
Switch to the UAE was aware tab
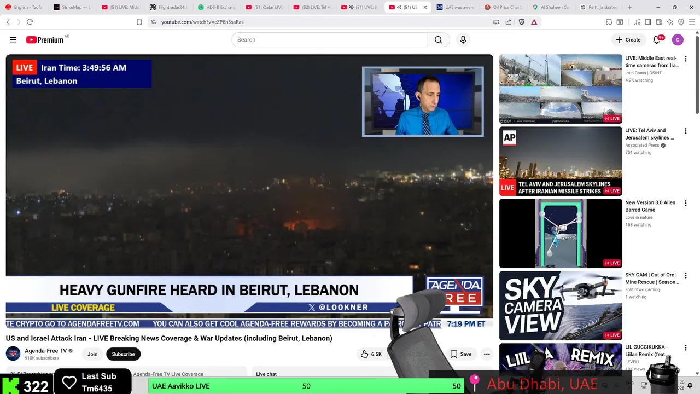tap(455, 7)
